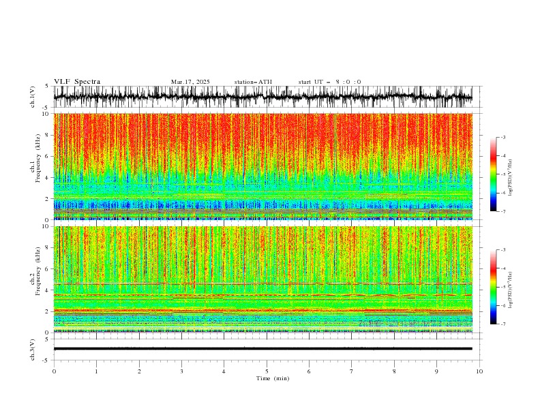Click the "station=ATH" header label
Viewport: 540px width, 417px height.
coord(253,82)
